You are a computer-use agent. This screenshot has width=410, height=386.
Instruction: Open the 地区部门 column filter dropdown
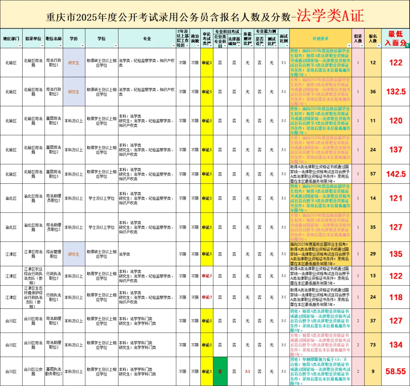click(x=20, y=46)
